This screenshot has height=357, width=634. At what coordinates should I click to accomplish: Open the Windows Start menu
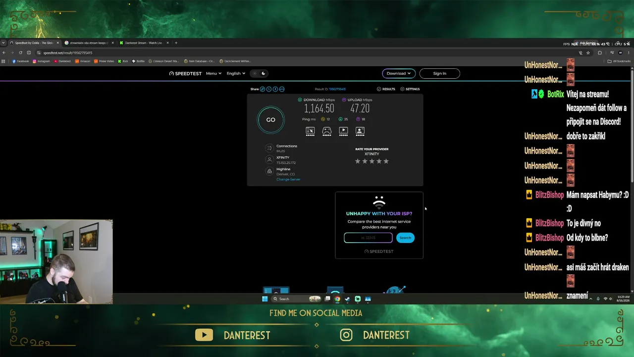pos(265,299)
